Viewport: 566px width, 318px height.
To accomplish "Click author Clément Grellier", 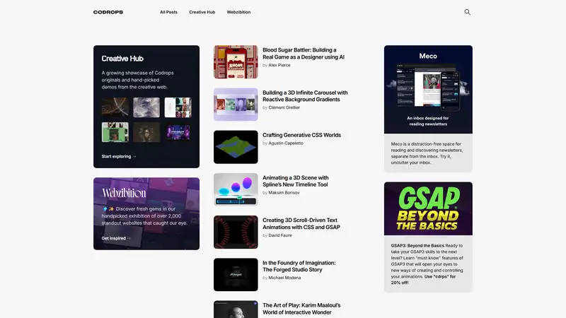I will coord(284,107).
